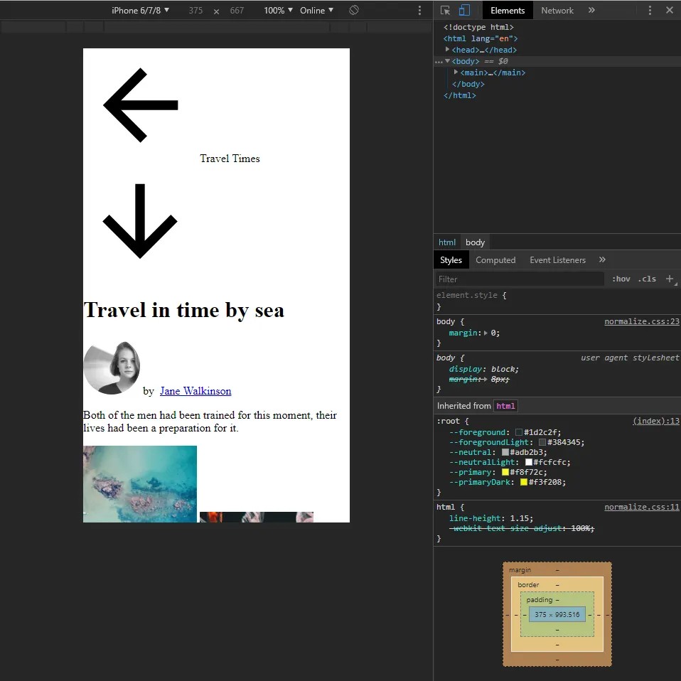Click the author avatar photo

tap(112, 368)
